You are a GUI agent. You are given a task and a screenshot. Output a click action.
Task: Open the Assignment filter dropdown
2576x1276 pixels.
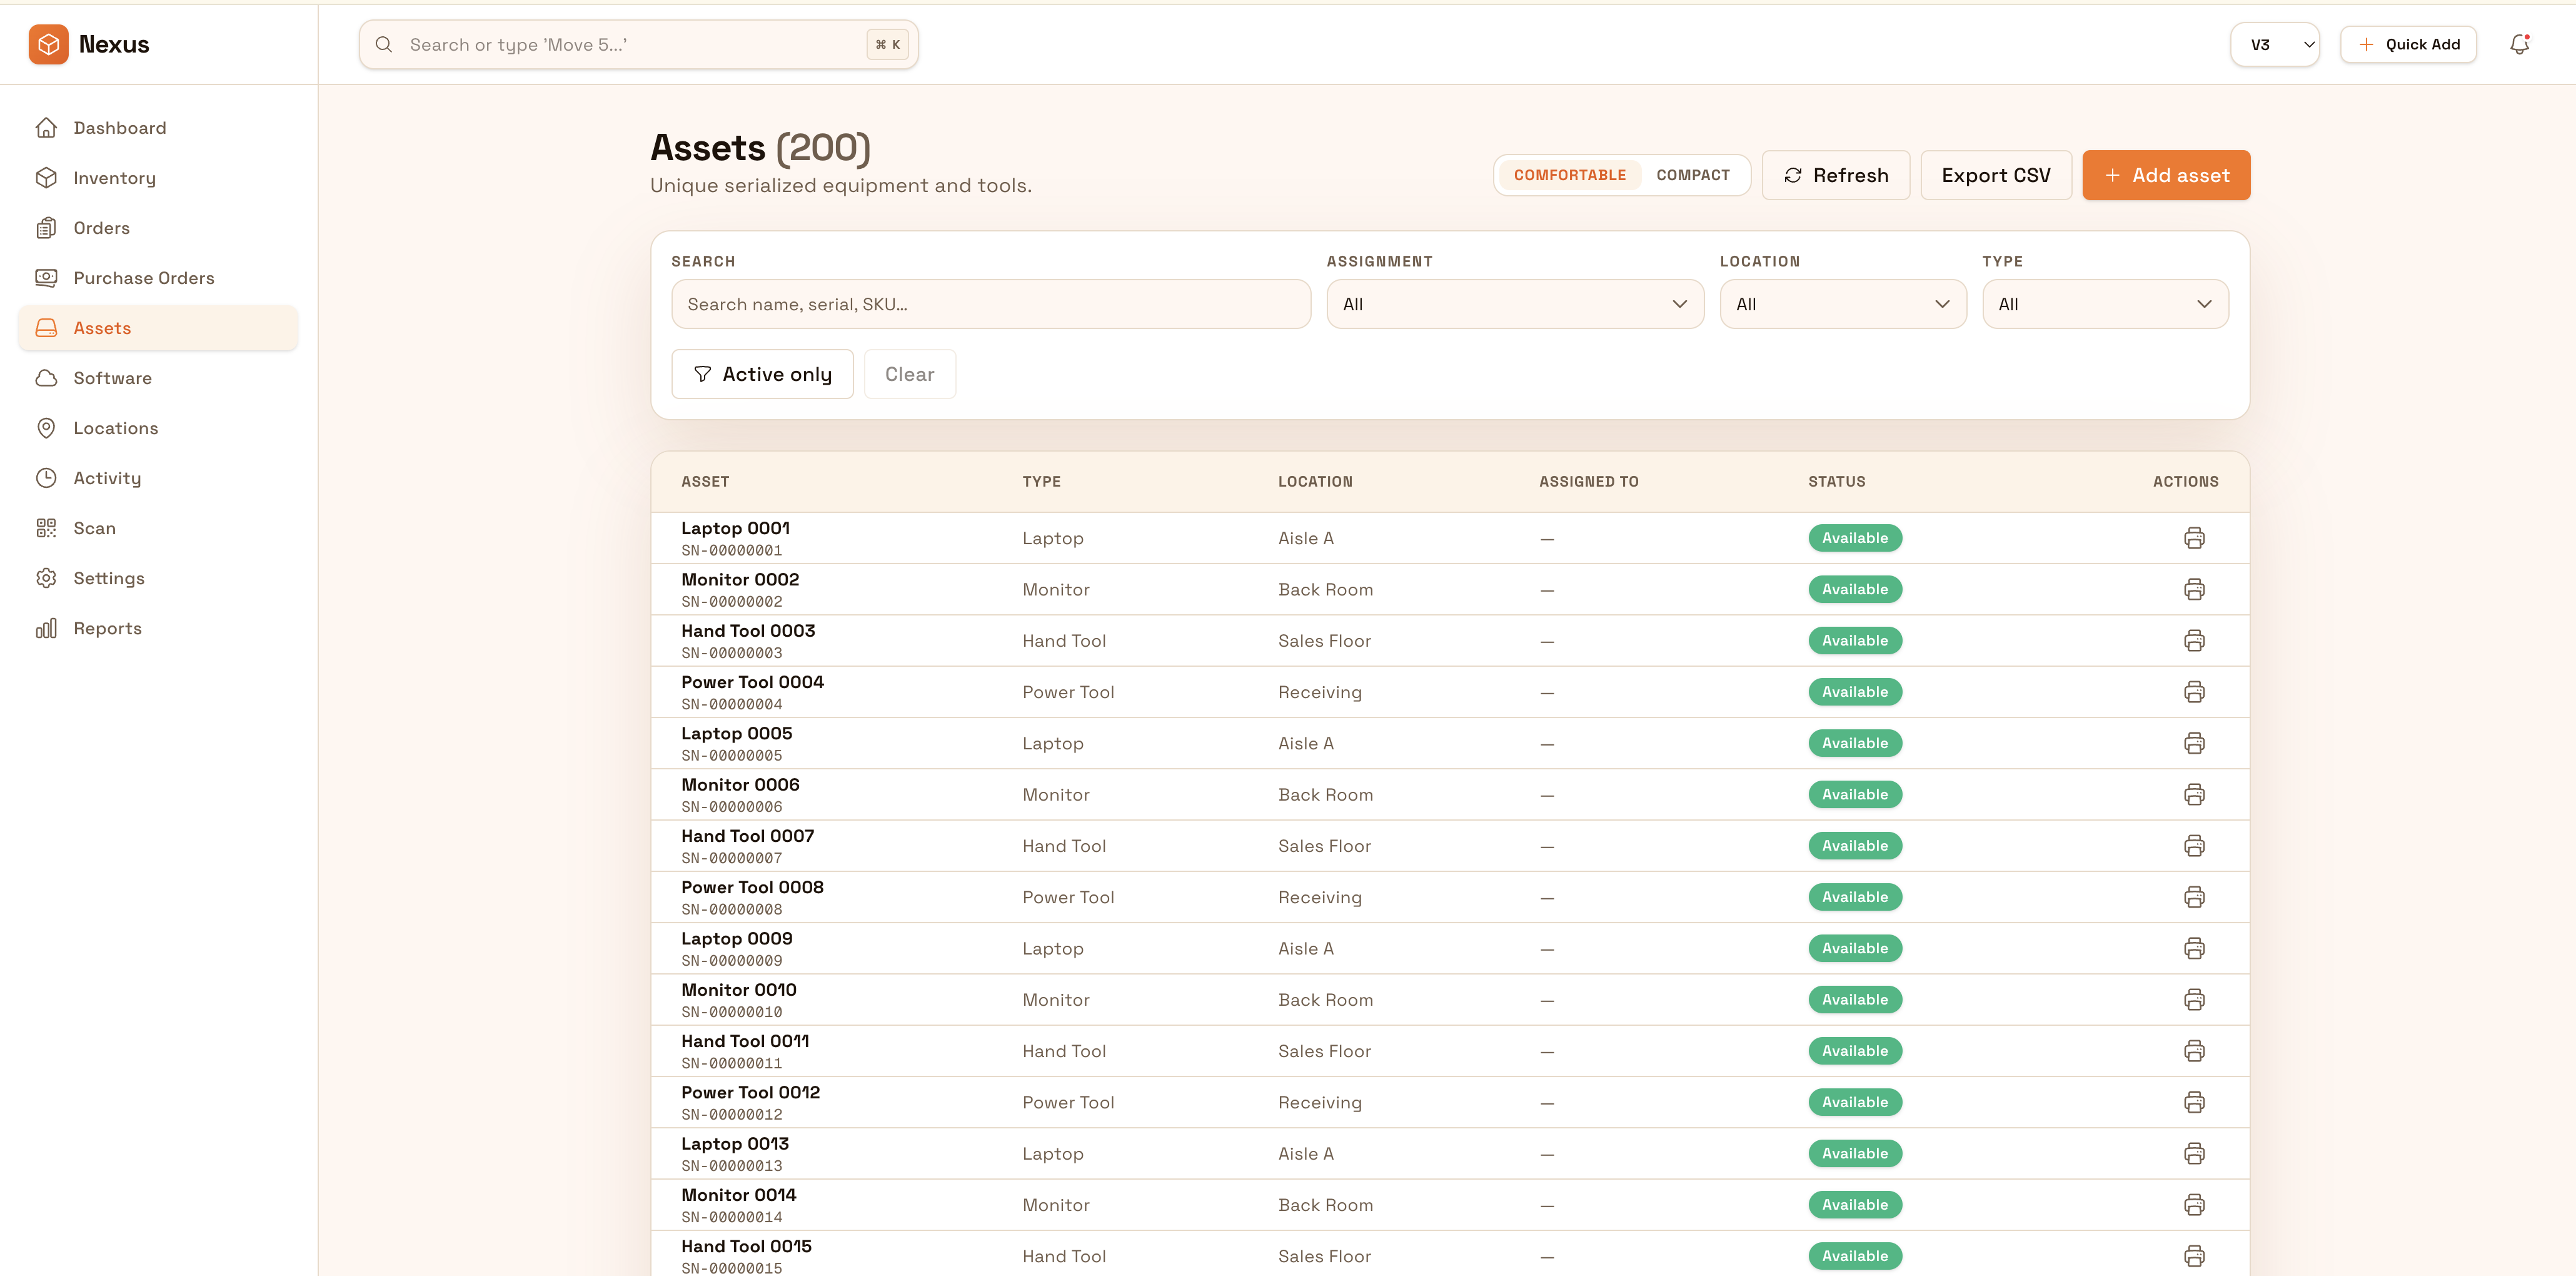pyautogui.click(x=1513, y=303)
